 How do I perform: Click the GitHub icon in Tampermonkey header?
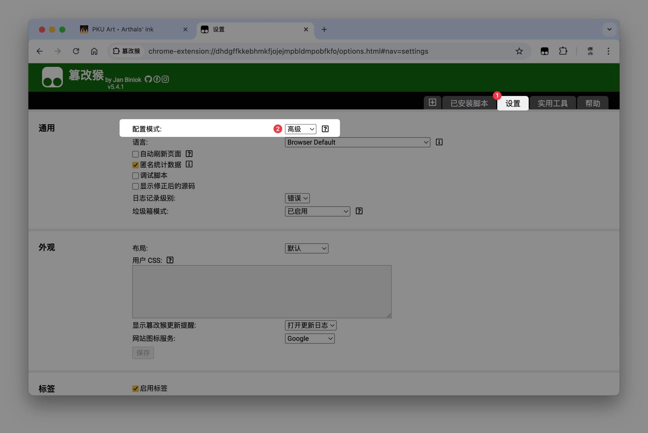click(148, 79)
